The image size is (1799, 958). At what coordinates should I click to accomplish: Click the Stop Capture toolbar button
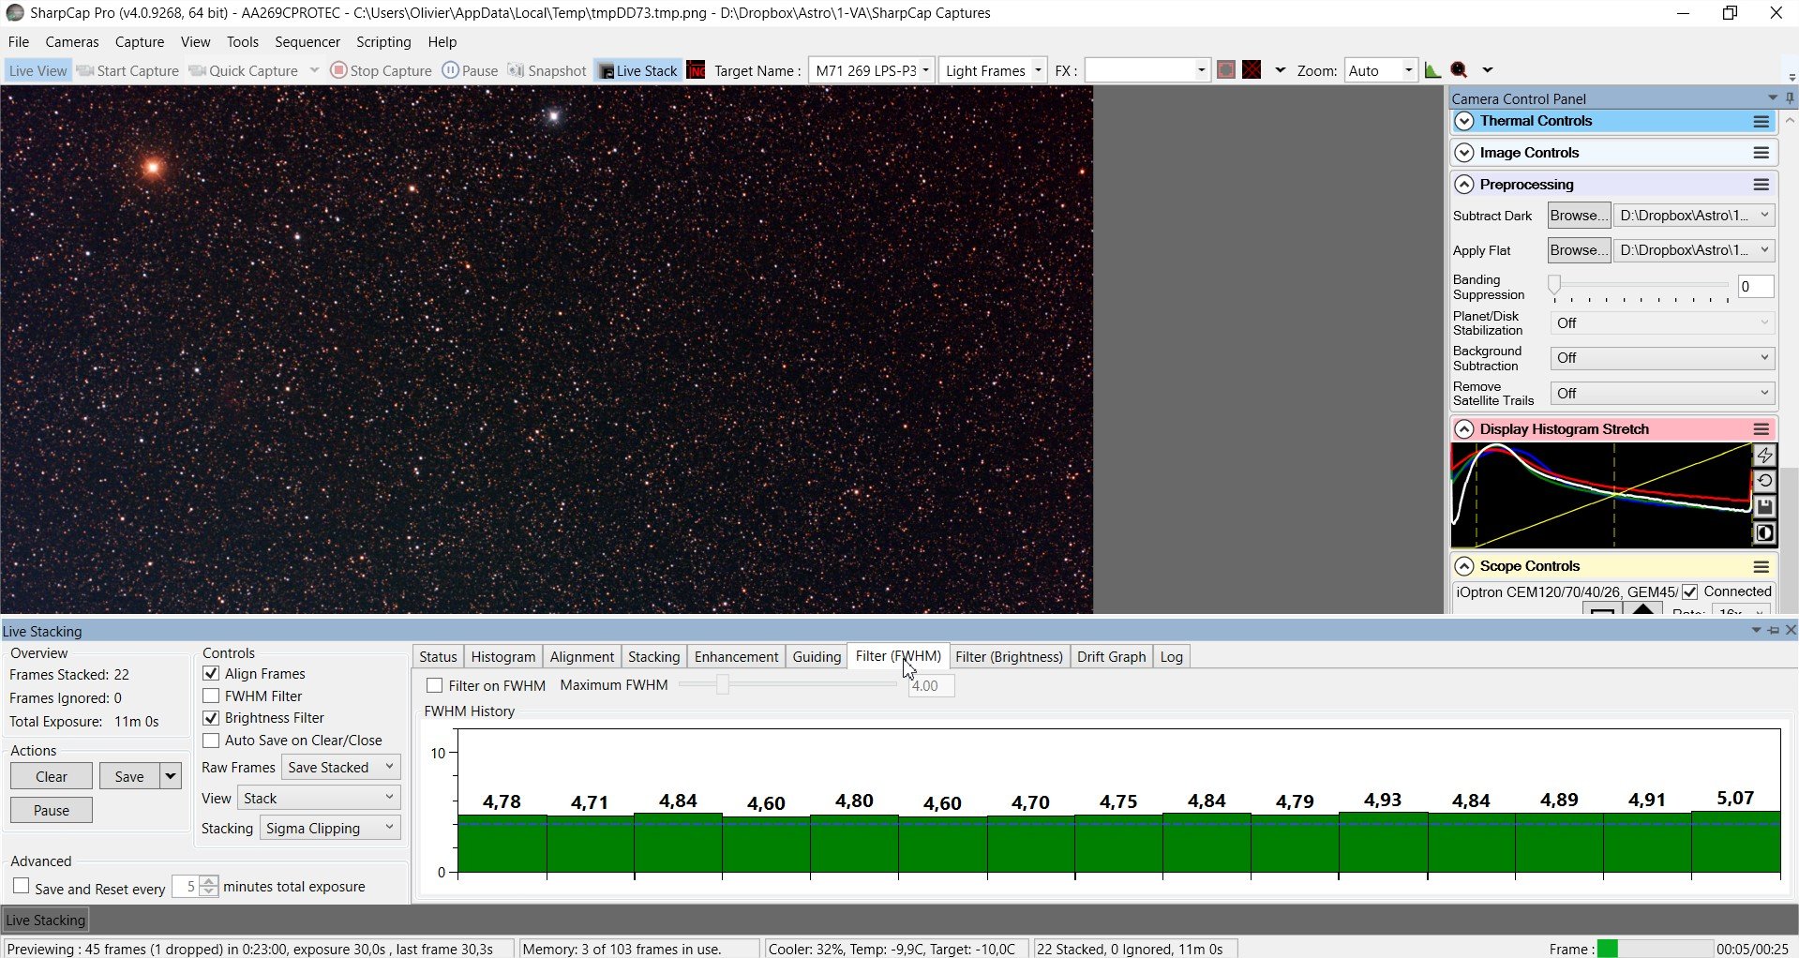(381, 70)
